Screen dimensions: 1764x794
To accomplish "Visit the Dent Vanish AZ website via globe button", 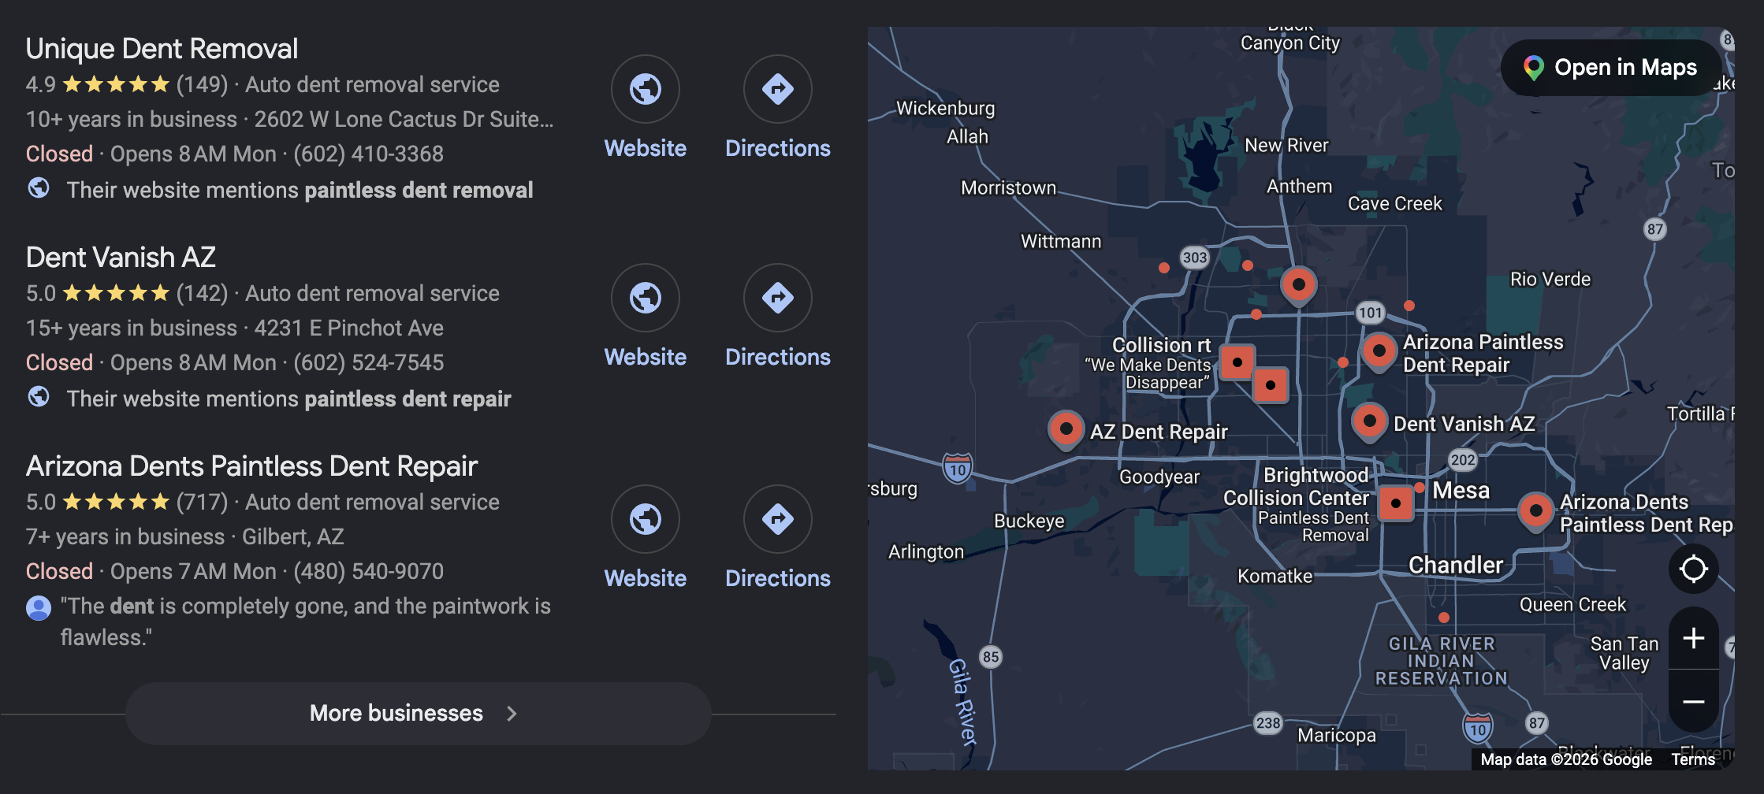I will (x=646, y=298).
